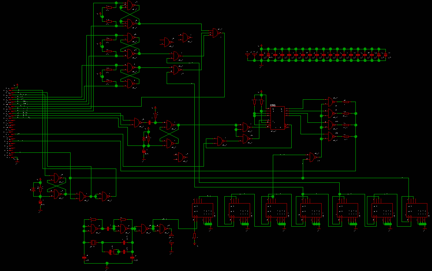This screenshot has width=432, height=271.
Task: Click the gate below the four-gate output column
Action: pyautogui.click(x=313, y=157)
